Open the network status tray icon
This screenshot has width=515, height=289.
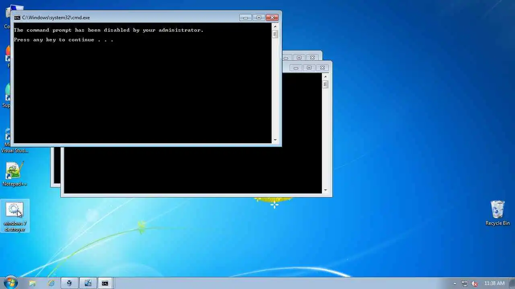(x=465, y=283)
